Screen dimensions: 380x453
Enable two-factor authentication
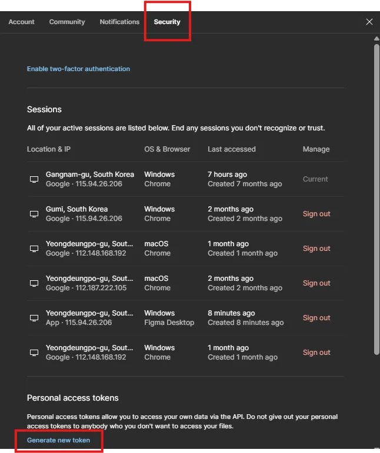click(x=78, y=69)
